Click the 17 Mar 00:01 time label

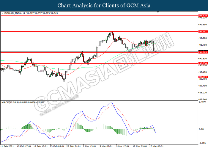coord(156,146)
